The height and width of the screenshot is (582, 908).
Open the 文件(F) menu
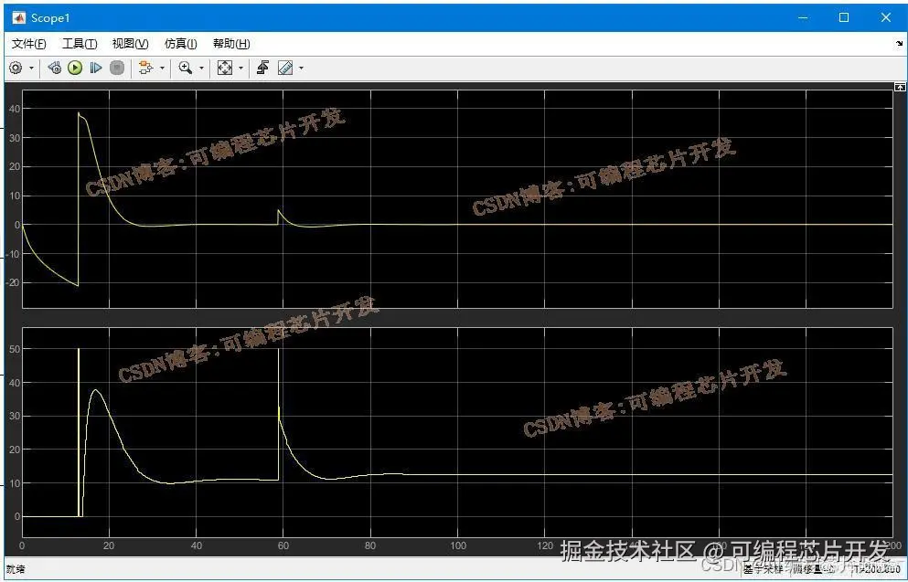(x=28, y=44)
